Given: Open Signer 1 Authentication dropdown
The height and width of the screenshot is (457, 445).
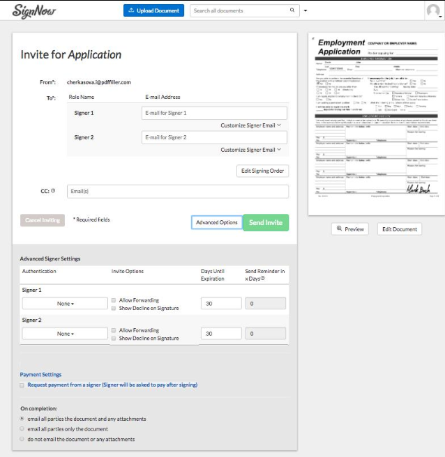Looking at the screenshot, I should (65, 304).
